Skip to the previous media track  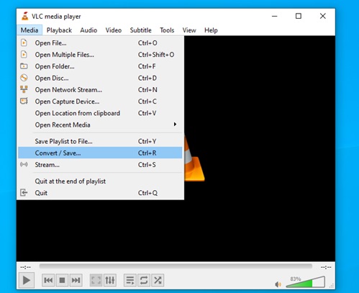pos(48,280)
